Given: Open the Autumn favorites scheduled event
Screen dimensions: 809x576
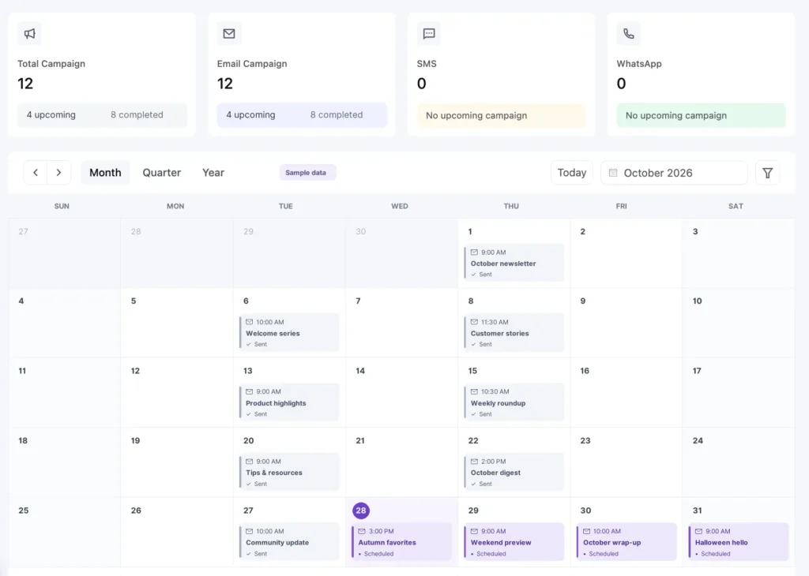Looking at the screenshot, I should click(x=401, y=542).
